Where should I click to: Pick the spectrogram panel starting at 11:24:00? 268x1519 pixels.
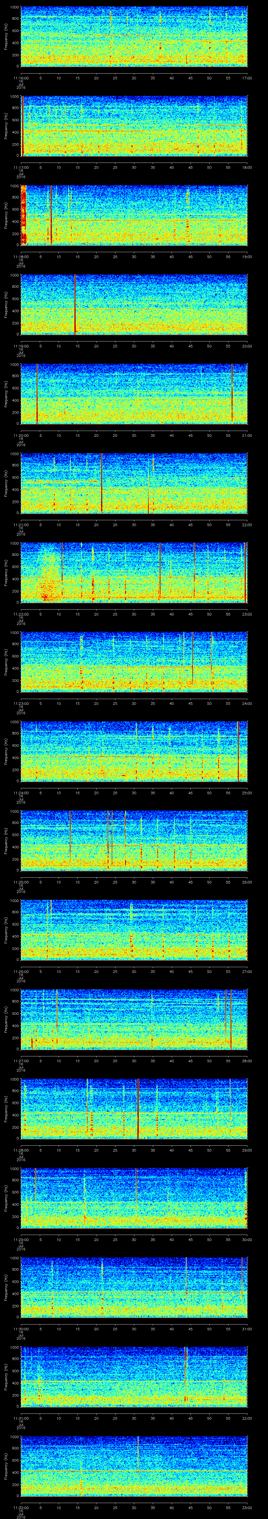pyautogui.click(x=134, y=751)
